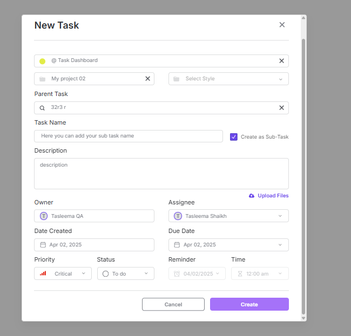Viewport: 351px width, 336px height.
Task: Click the To do status circle
Action: (x=106, y=274)
